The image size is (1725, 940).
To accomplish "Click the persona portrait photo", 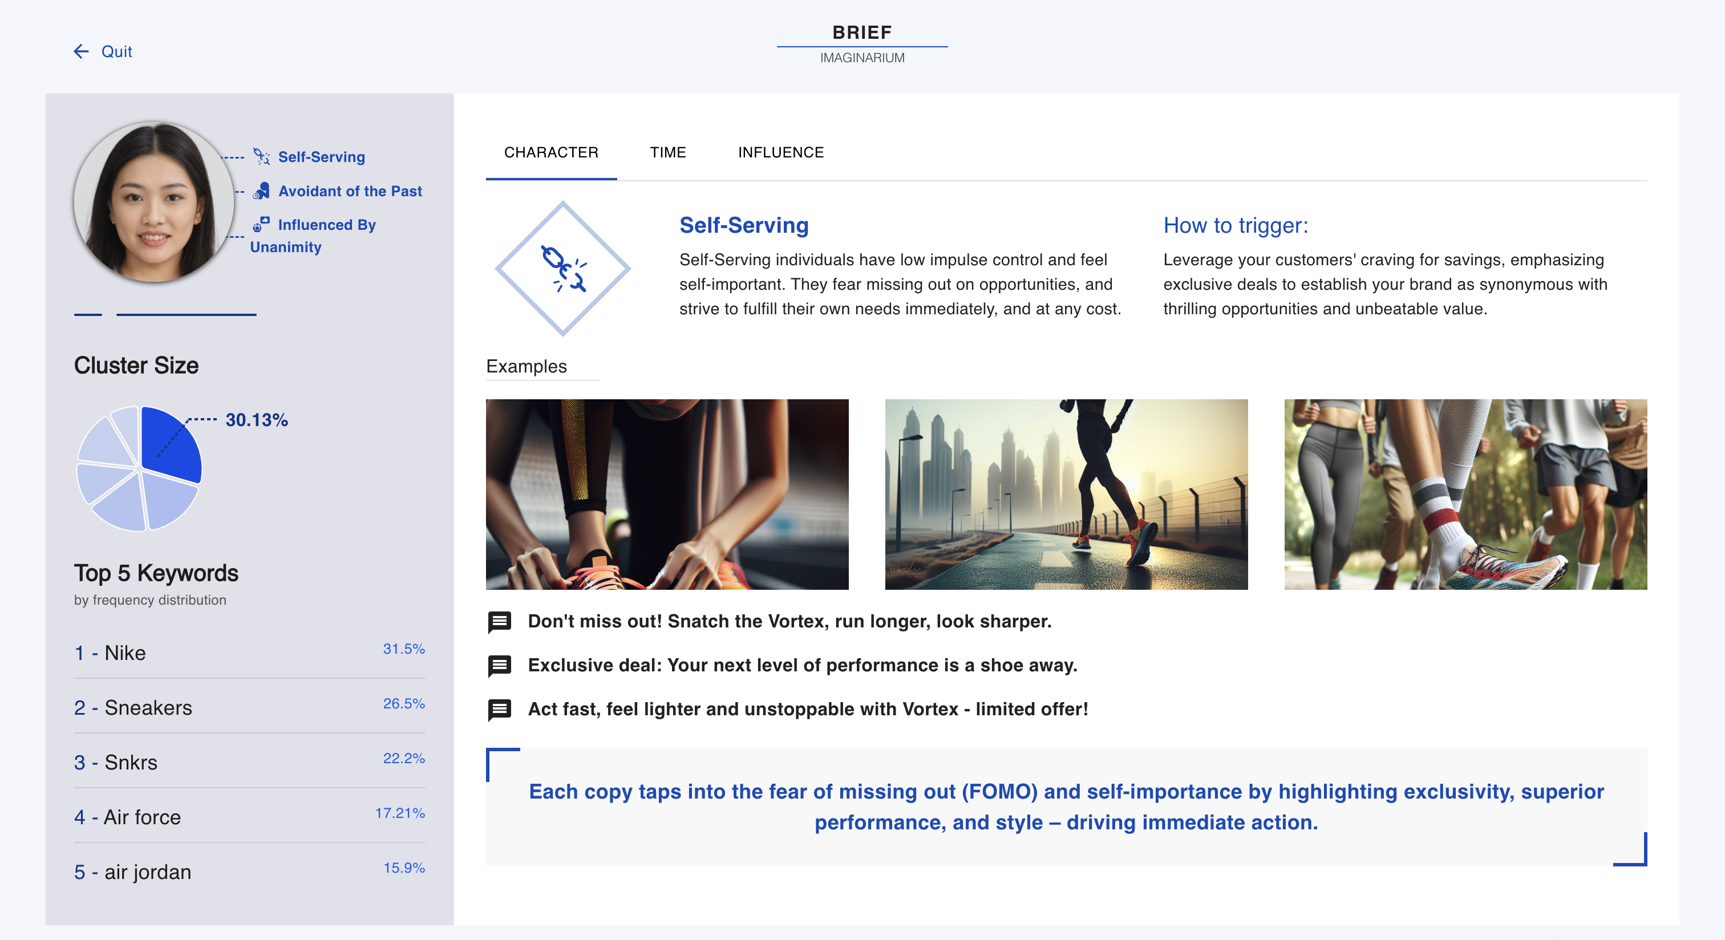I will click(154, 202).
